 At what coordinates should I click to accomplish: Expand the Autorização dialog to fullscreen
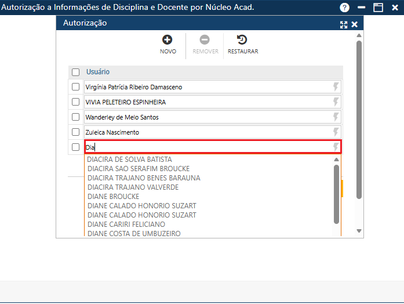[x=344, y=24]
